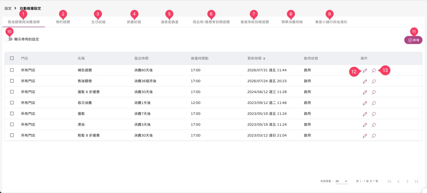Image resolution: width=427 pixels, height=193 pixels.
Task: Sort by 更新時間 using the arrow
Action: point(264,58)
